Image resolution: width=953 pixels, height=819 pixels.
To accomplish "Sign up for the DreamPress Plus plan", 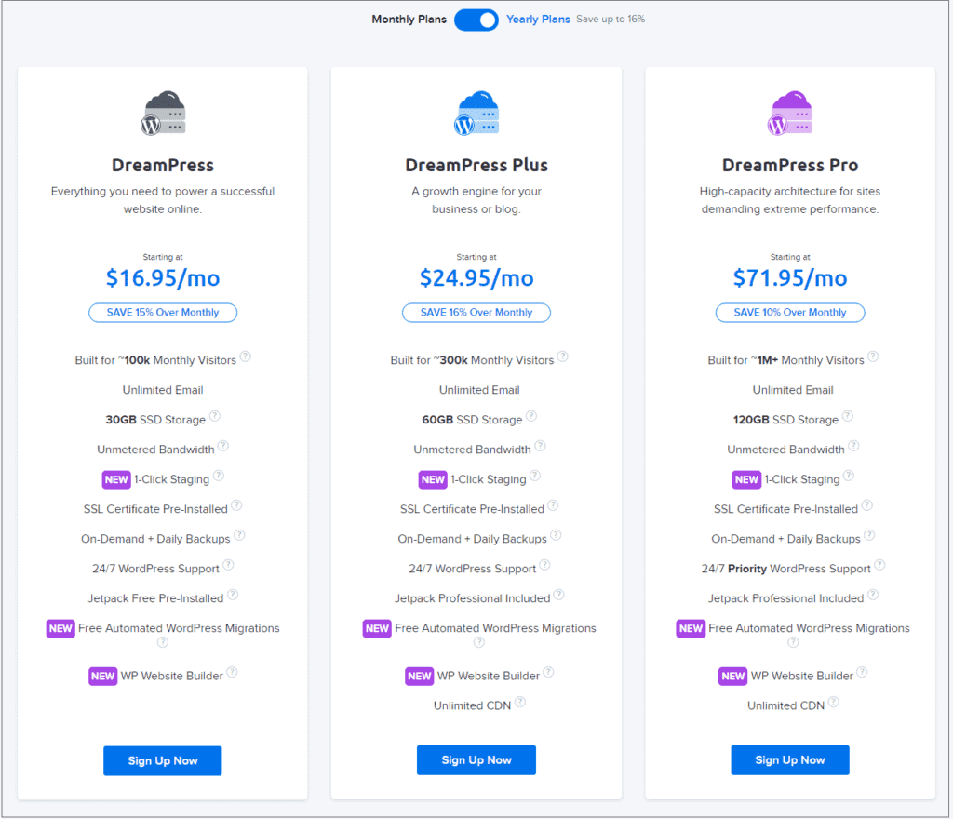I will click(x=476, y=760).
